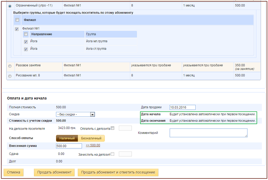Click the 'Комментарий' text area

(x=208, y=133)
